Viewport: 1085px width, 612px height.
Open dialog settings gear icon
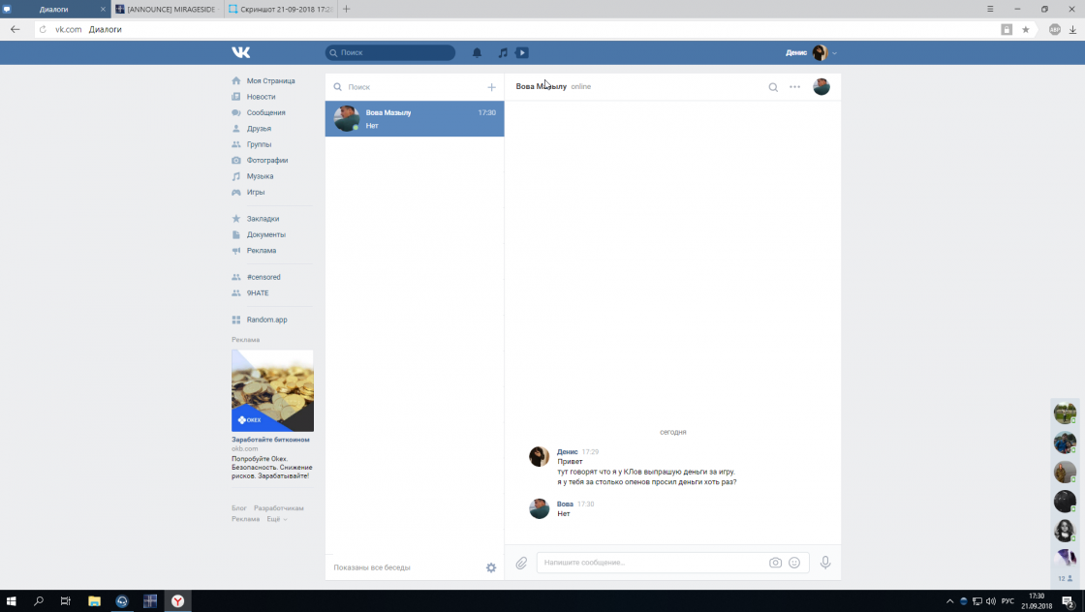[x=491, y=567]
